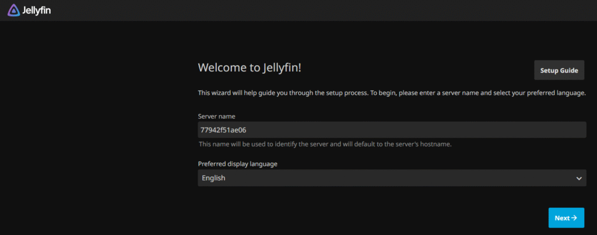
Task: Click the "Welcome to Jellyfin!" heading
Action: pyautogui.click(x=250, y=67)
